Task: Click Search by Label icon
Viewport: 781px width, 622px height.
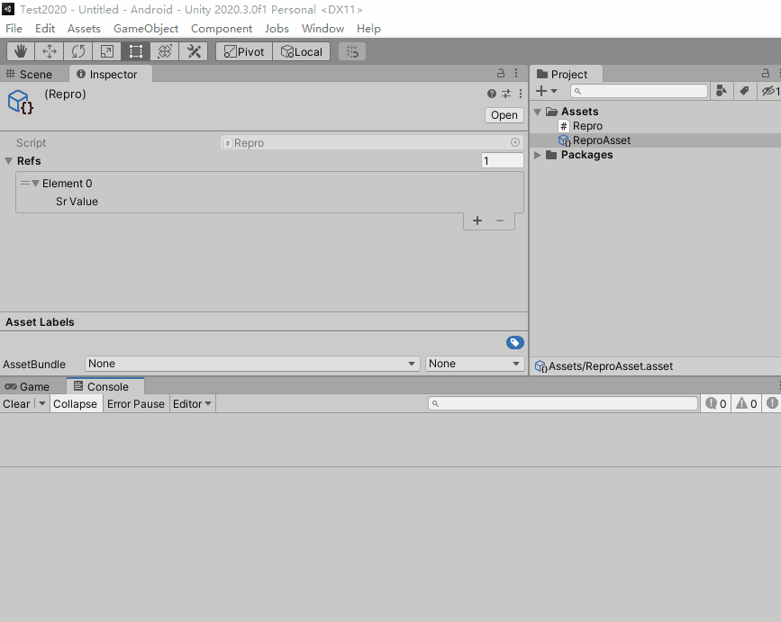Action: tap(744, 91)
